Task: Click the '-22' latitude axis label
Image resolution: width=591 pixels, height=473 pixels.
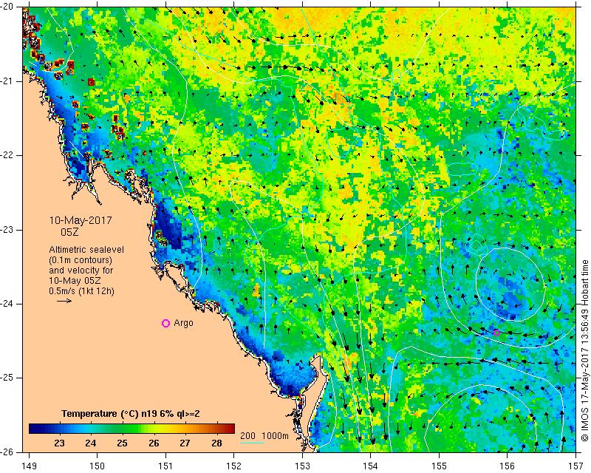Action: point(7,155)
